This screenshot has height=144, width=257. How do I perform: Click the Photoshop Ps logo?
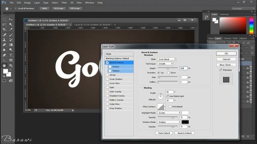pyautogui.click(x=4, y=2)
